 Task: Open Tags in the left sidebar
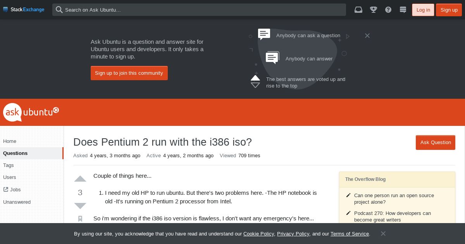click(9, 165)
